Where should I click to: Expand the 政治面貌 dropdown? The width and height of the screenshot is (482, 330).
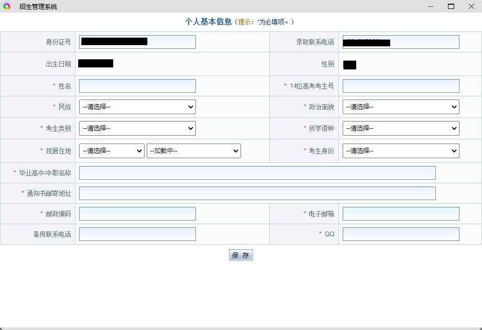(x=401, y=107)
